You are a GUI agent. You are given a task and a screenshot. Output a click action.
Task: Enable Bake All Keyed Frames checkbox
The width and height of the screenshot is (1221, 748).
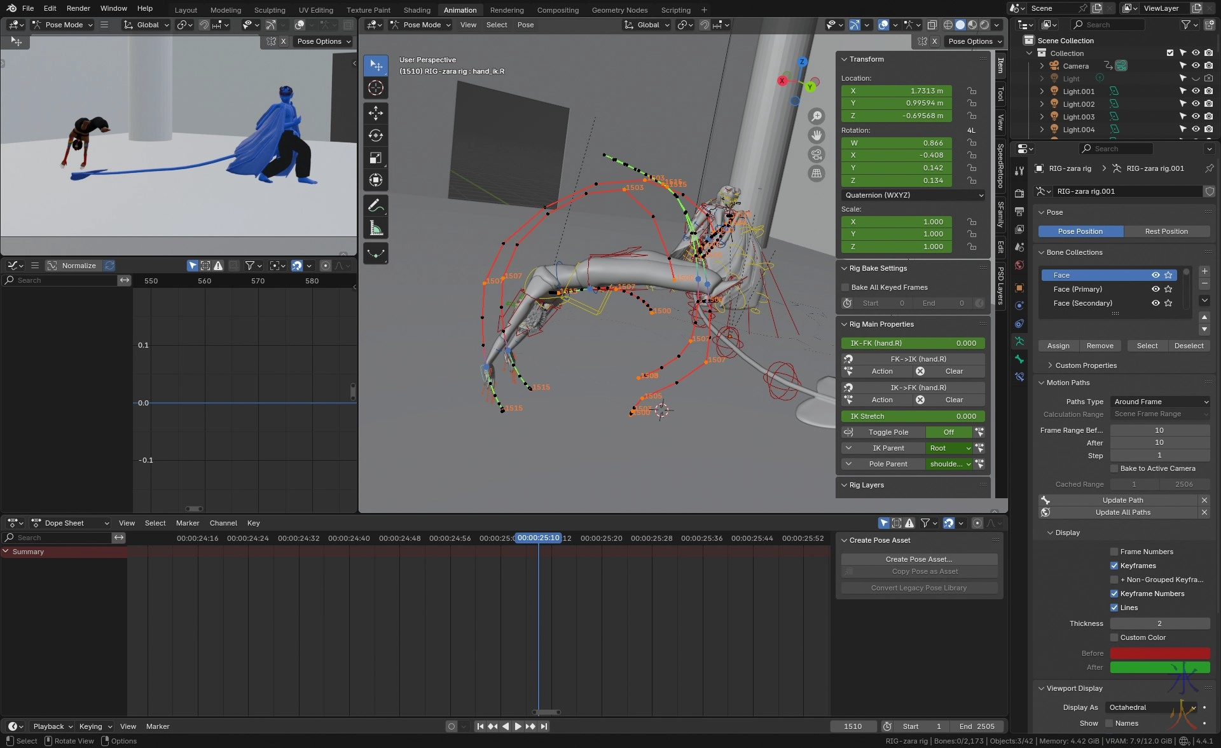[846, 287]
